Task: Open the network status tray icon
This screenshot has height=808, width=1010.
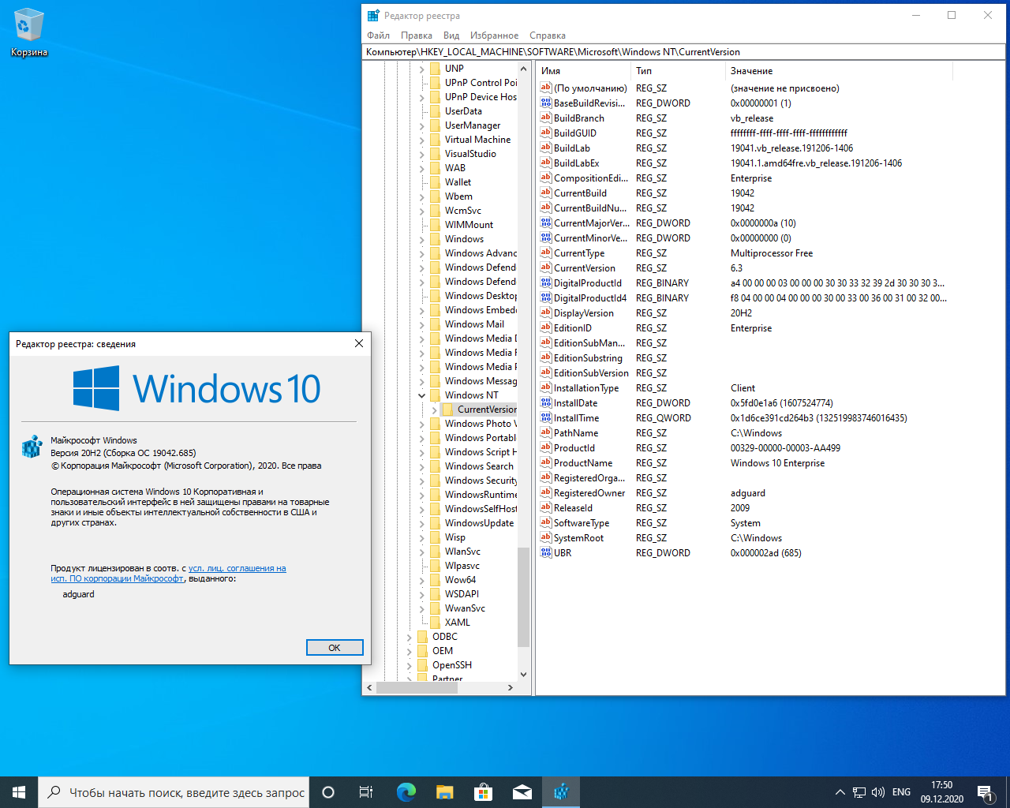Action: (x=858, y=792)
